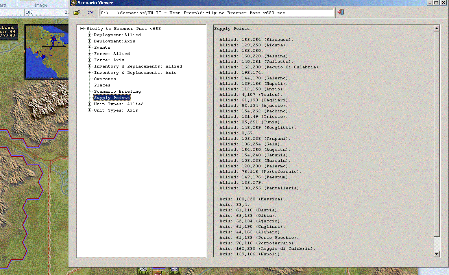Select the Supply Points tree item
The height and width of the screenshot is (275, 449).
click(x=112, y=98)
